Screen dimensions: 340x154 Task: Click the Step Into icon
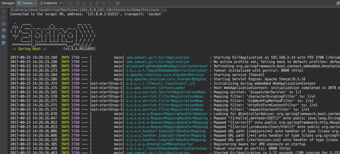click(x=84, y=3)
